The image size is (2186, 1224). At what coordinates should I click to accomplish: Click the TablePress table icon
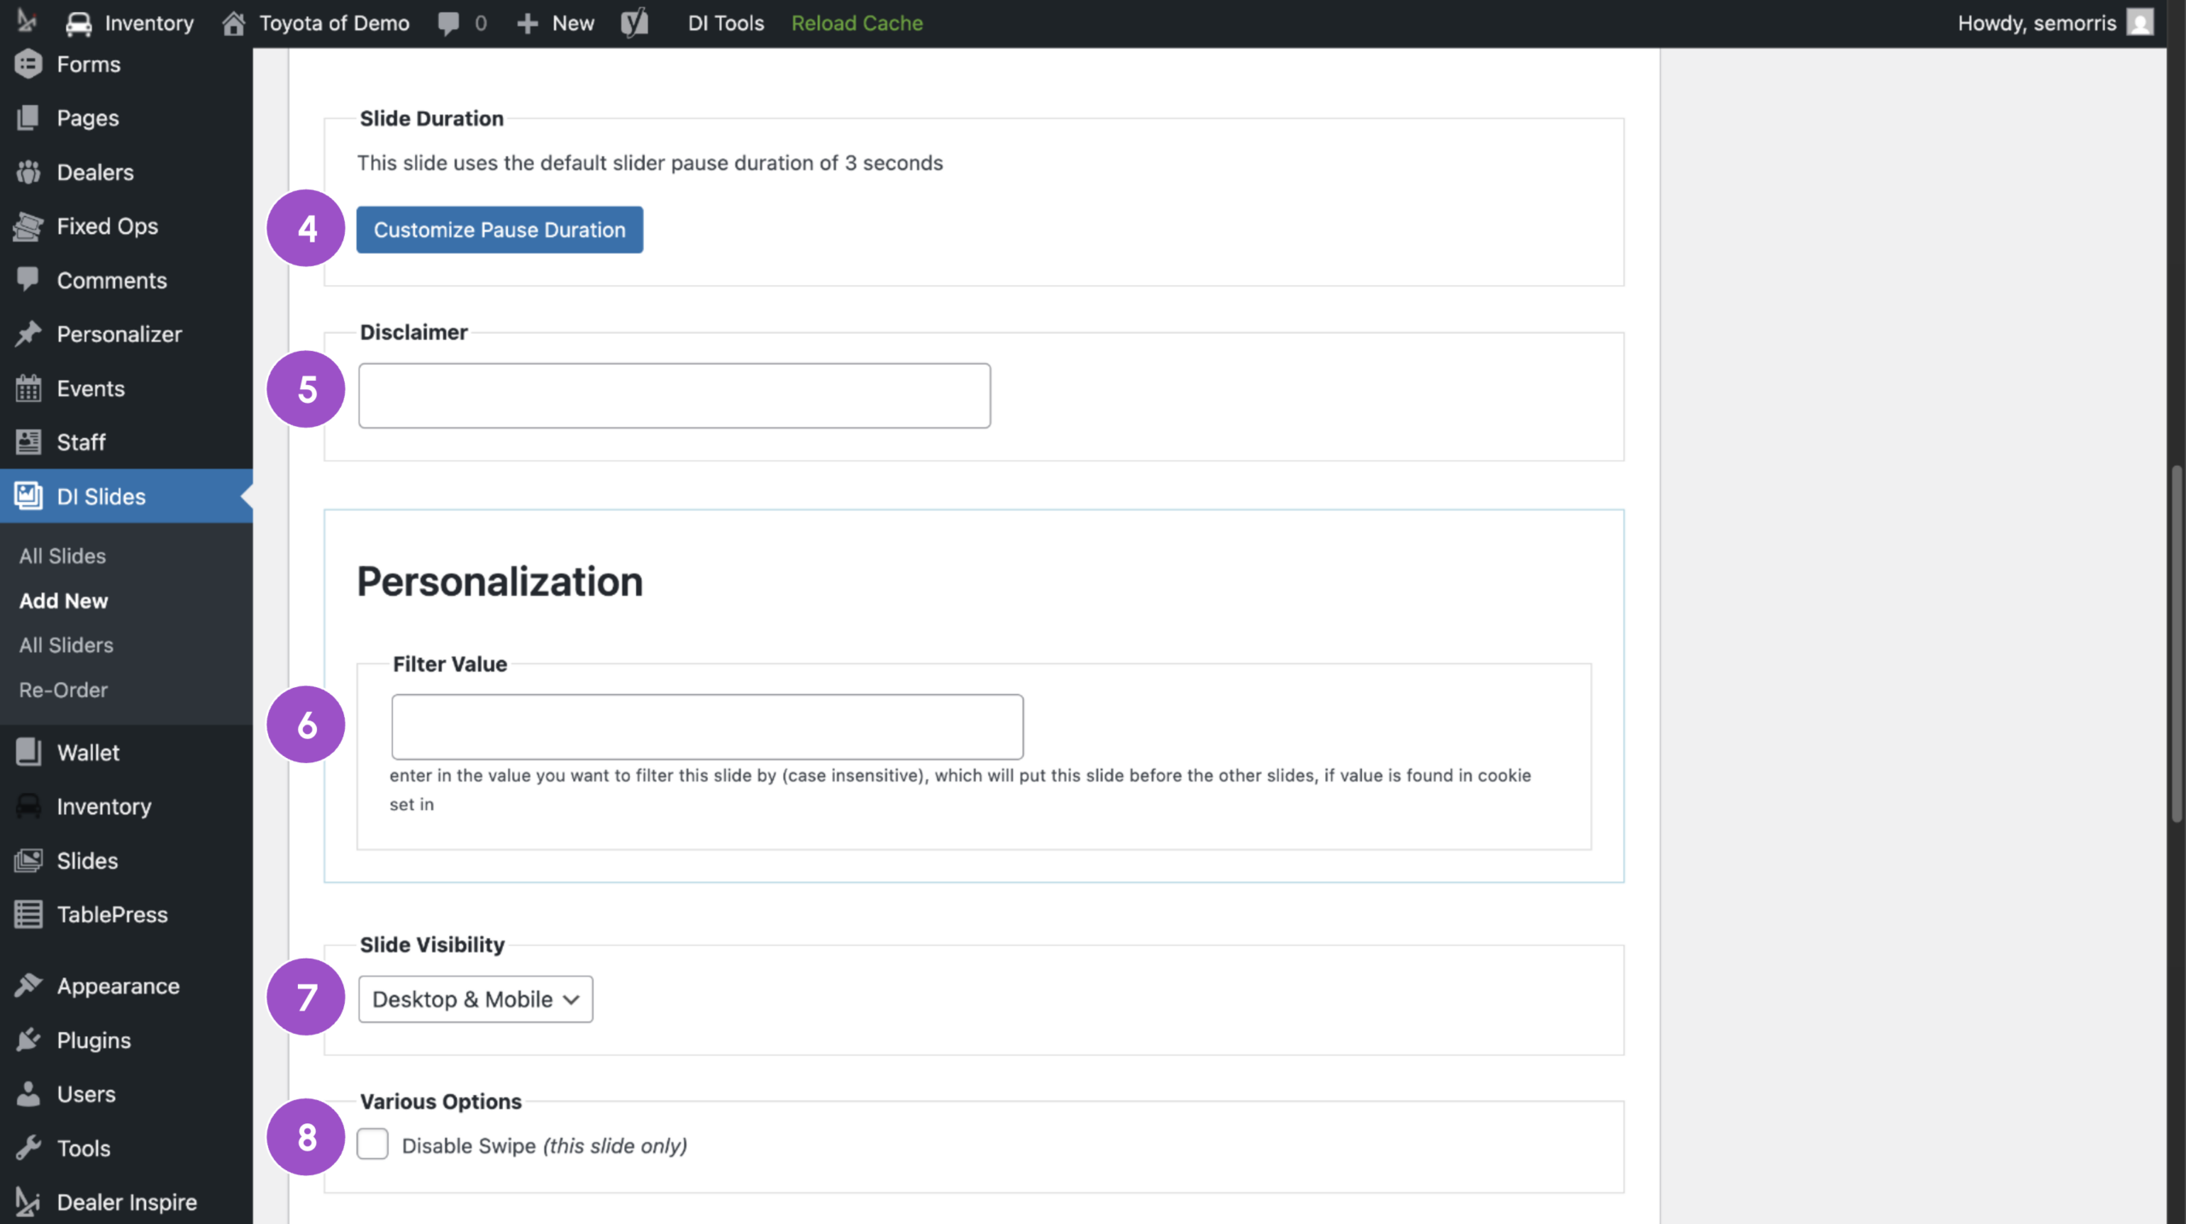28,914
